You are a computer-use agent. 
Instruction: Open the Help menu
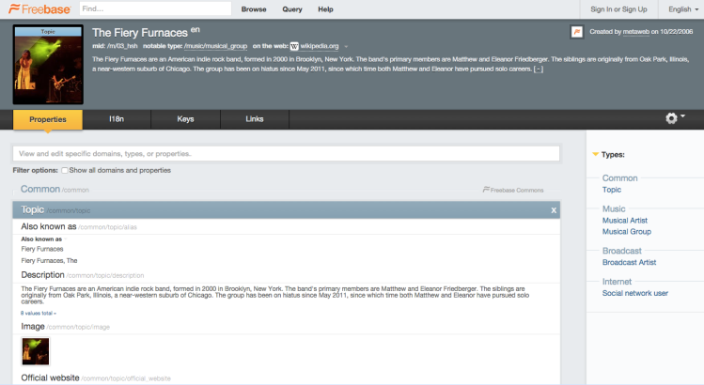tap(325, 9)
